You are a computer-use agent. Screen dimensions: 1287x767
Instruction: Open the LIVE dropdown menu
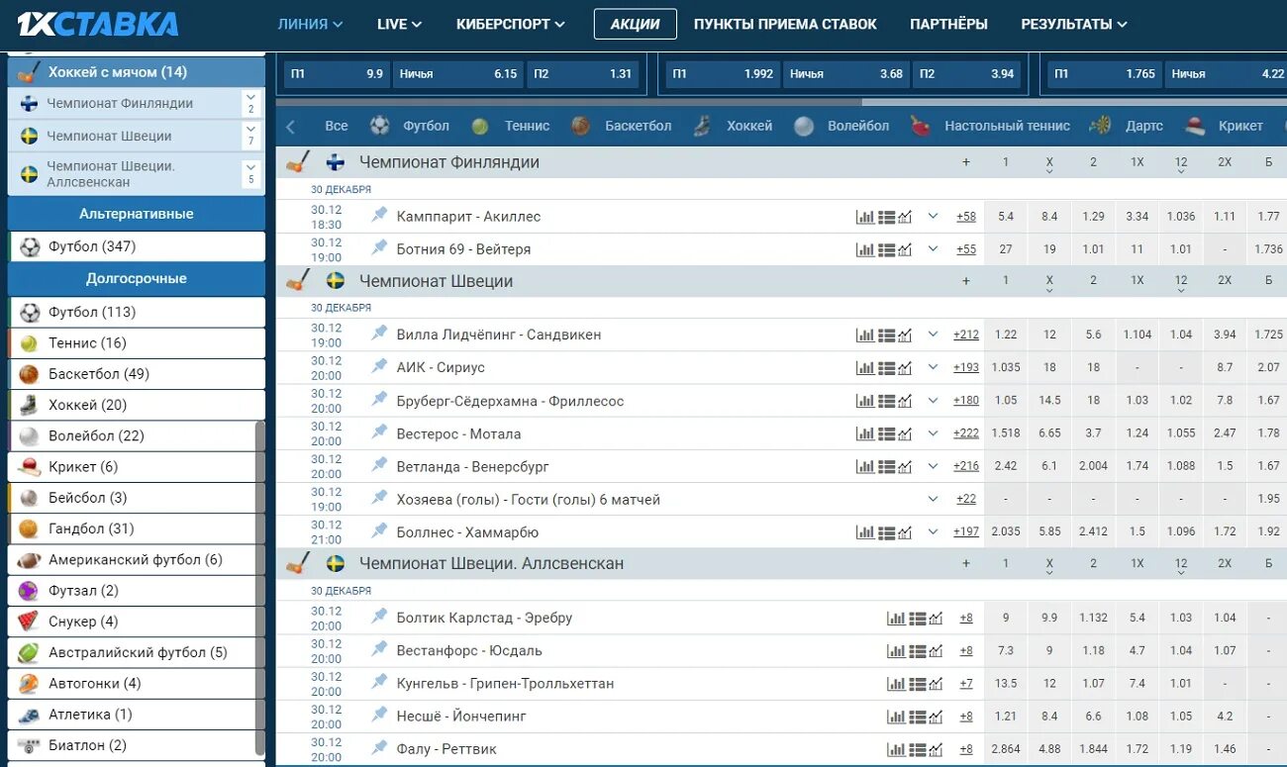pyautogui.click(x=399, y=24)
